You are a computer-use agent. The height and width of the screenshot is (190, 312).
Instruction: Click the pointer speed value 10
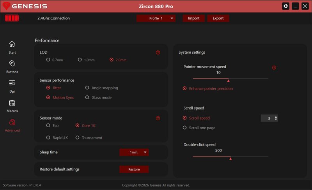(218, 72)
